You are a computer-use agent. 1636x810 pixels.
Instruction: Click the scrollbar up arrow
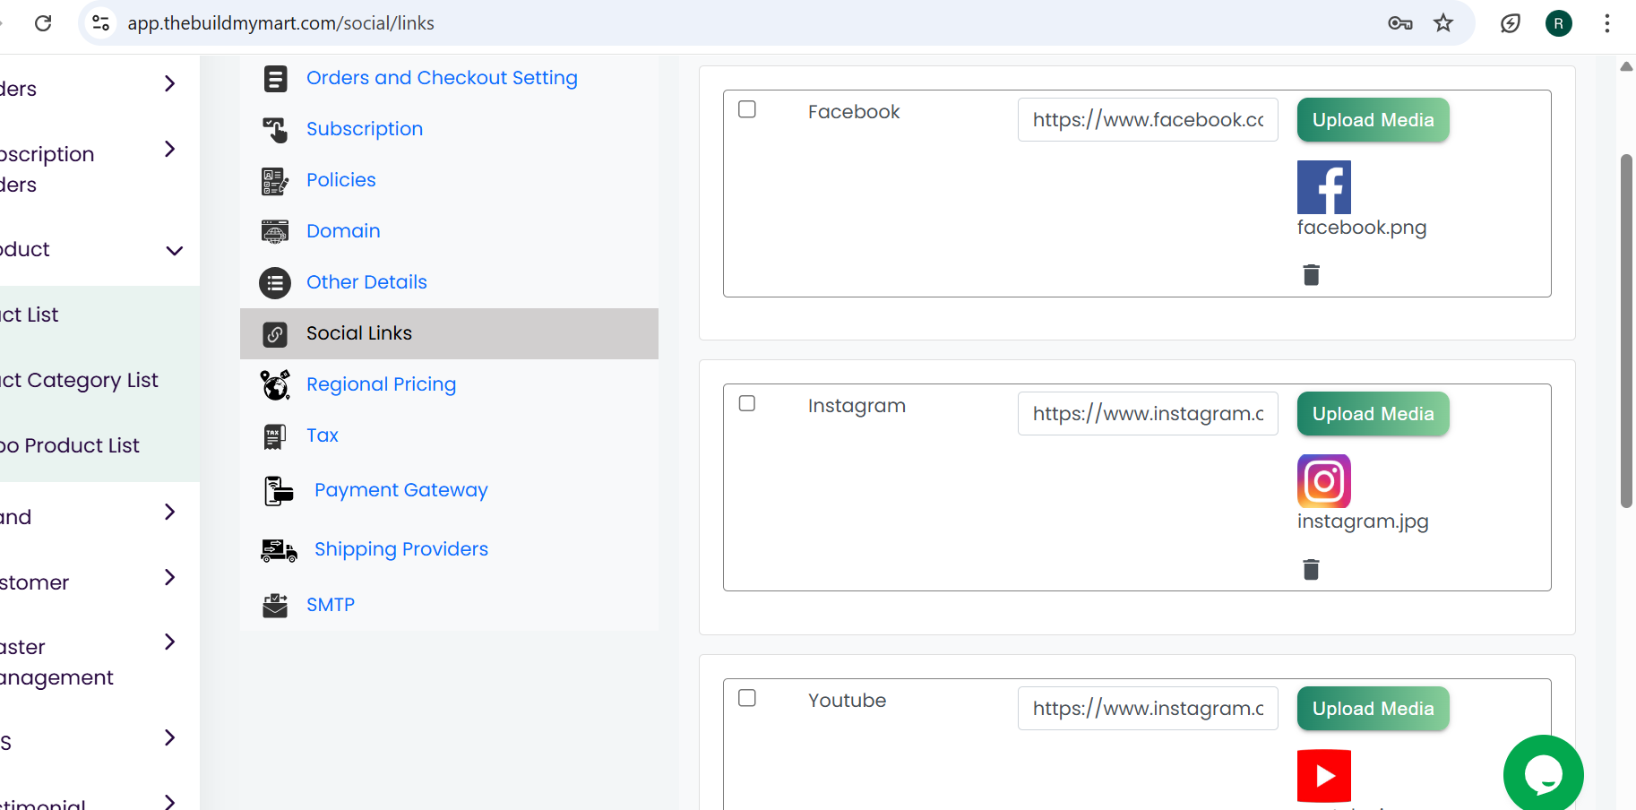[x=1626, y=66]
